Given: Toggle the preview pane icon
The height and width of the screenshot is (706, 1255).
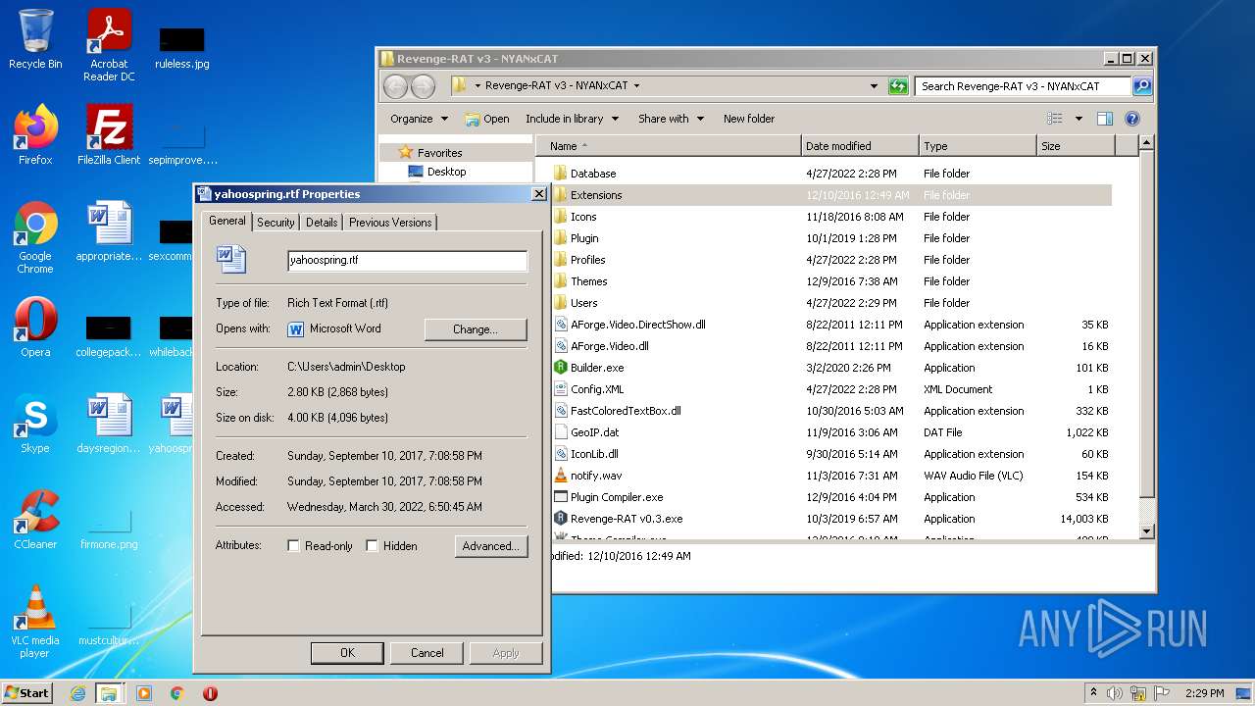Looking at the screenshot, I should point(1105,119).
